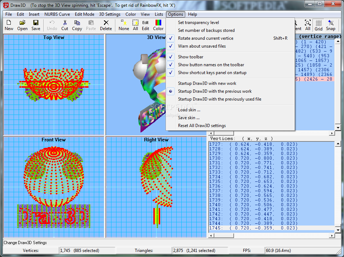Open the NURBS Curve menu
The image size is (344, 257).
coord(57,14)
